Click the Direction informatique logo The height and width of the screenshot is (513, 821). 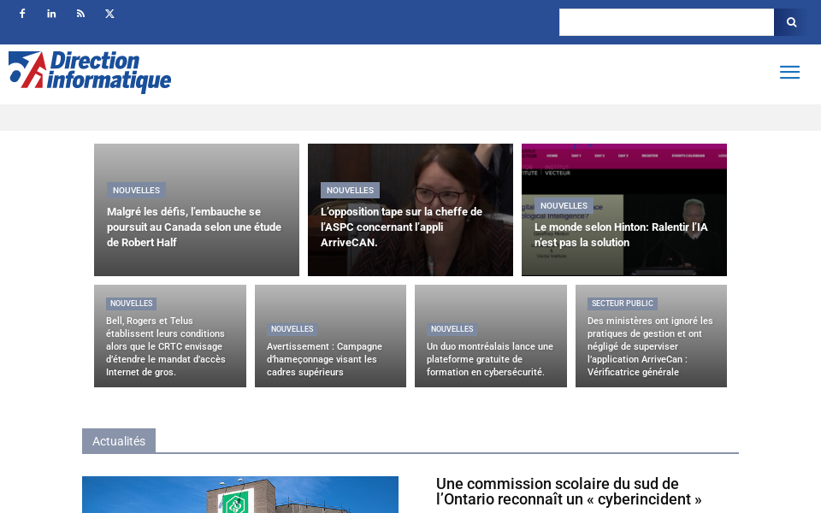[90, 73]
